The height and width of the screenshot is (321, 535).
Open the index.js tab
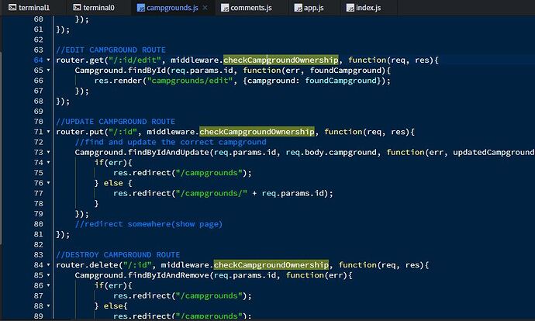(364, 8)
